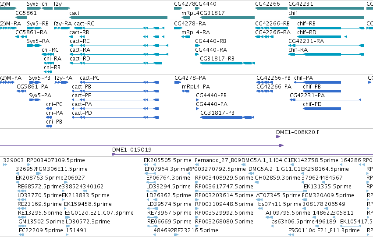Screen dimensions: 373x237
Task: Select the cni gene label
Action: [45, 4]
